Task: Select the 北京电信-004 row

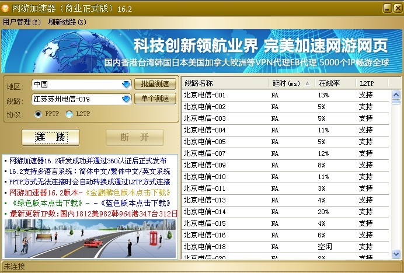Action: 285,130
